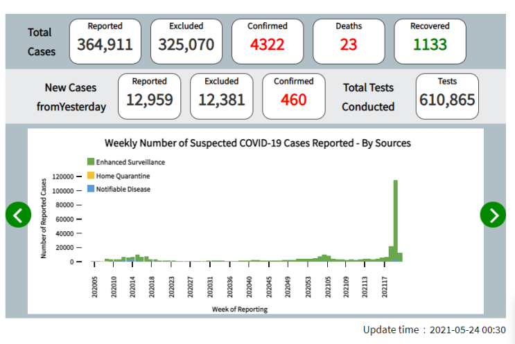Viewport: 515px width, 344px height.
Task: Go to previous chart with left arrow
Action: tap(19, 215)
